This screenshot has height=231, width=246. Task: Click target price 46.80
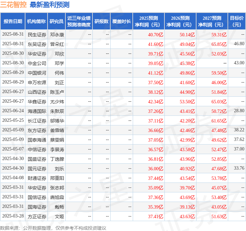click(x=239, y=44)
